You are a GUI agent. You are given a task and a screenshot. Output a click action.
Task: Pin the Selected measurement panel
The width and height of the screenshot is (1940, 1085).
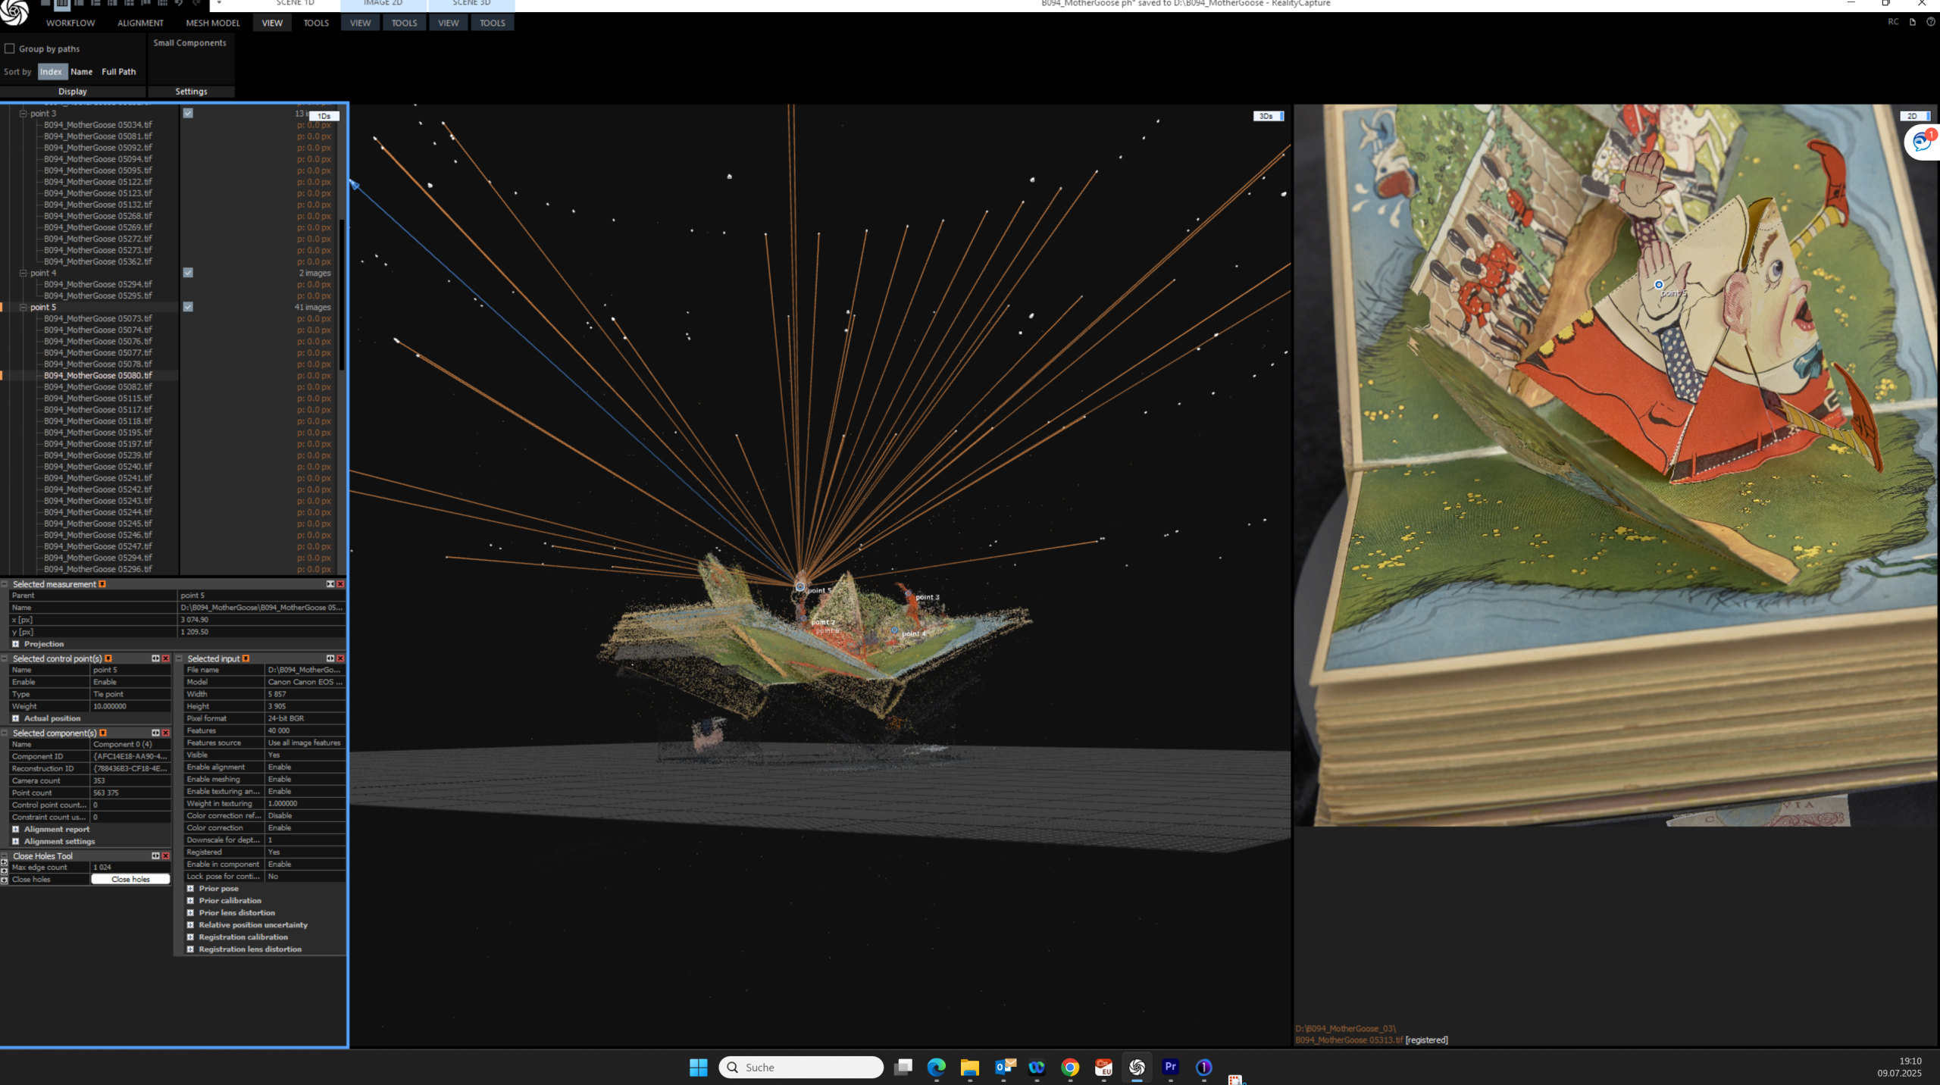102,584
